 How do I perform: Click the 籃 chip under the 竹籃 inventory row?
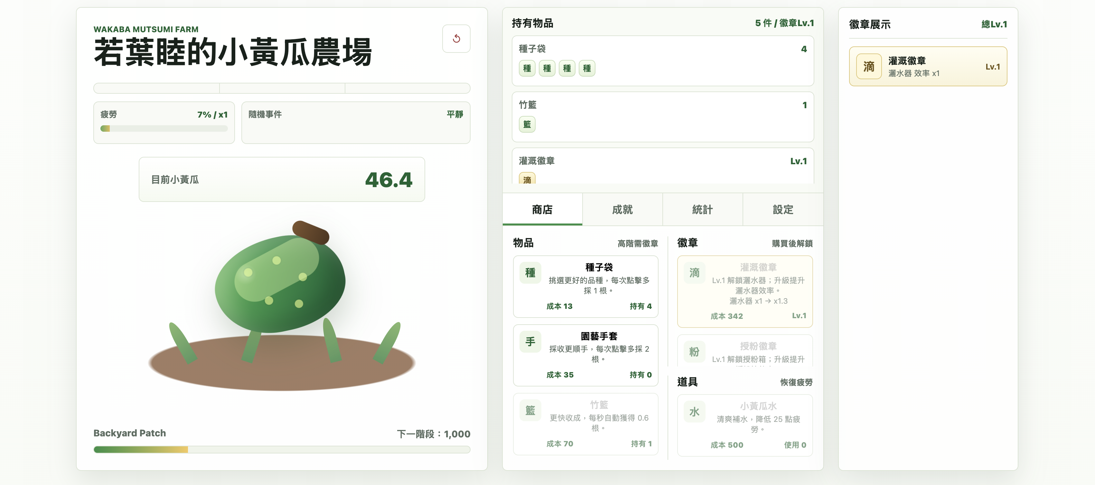click(527, 124)
